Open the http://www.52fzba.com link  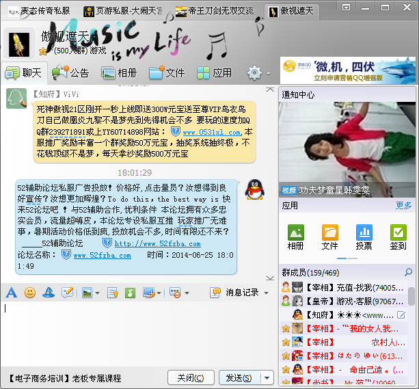click(158, 243)
